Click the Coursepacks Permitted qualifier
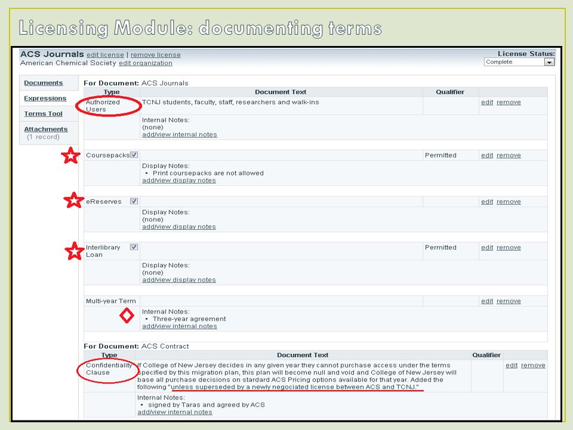This screenshot has width=573, height=430. click(440, 155)
